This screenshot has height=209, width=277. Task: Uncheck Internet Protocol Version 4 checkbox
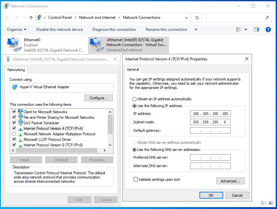pos(14,128)
